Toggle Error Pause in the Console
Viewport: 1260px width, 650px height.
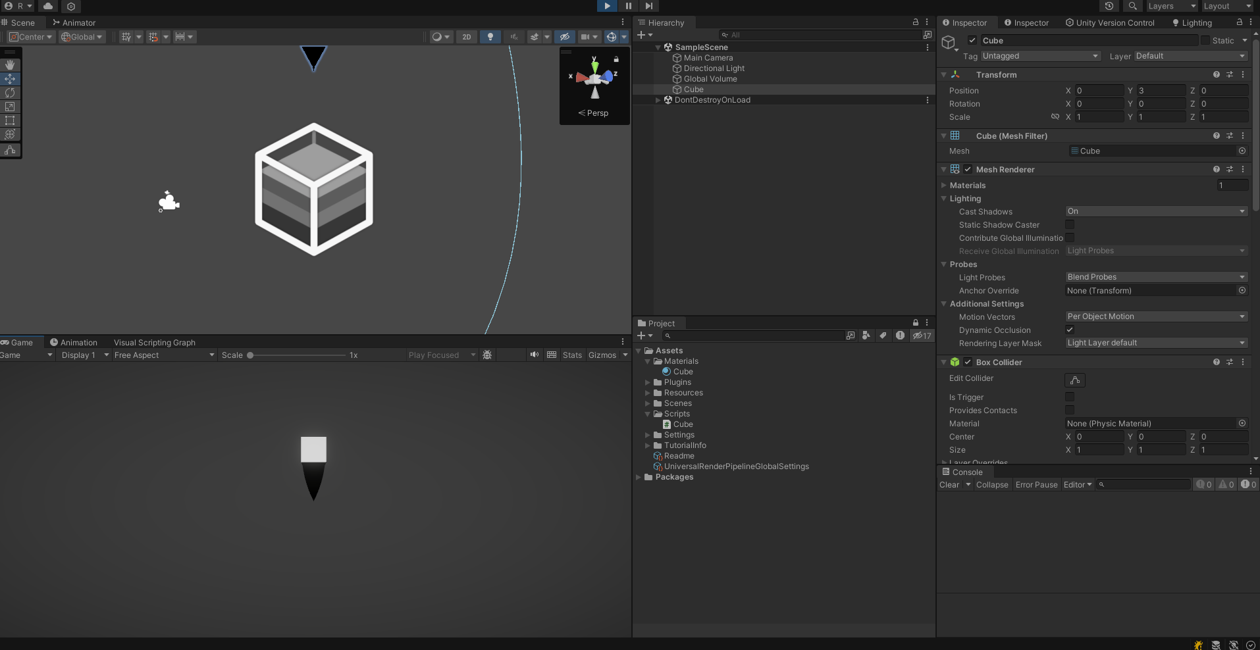(1037, 485)
